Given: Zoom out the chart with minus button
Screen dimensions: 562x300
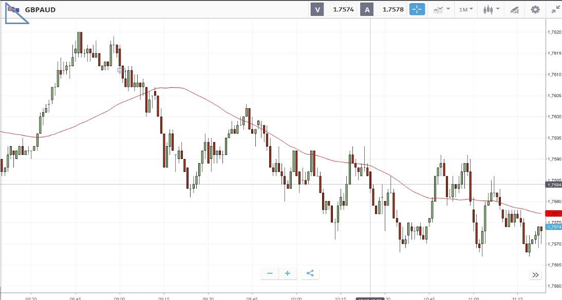Looking at the screenshot, I should [x=270, y=273].
